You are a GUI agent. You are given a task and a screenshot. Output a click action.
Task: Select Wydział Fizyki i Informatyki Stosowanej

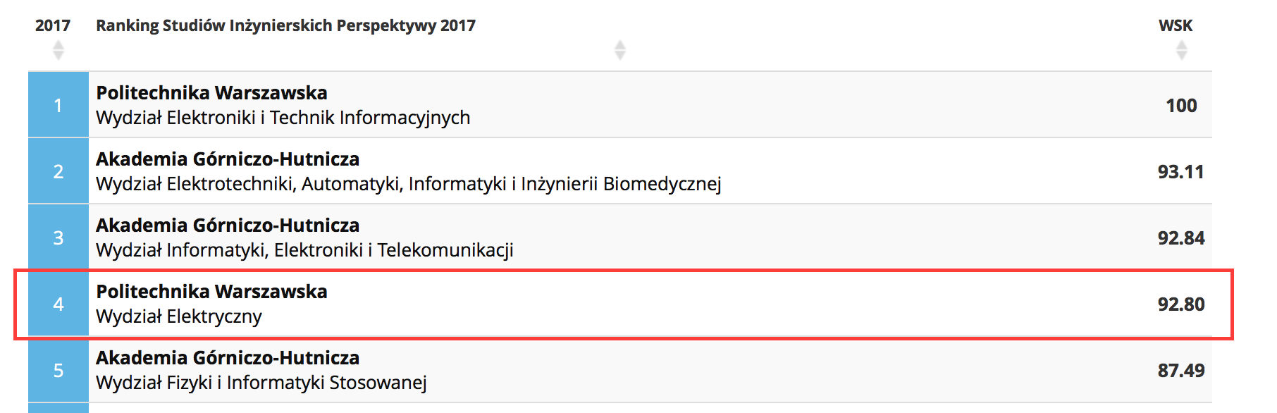(x=261, y=383)
